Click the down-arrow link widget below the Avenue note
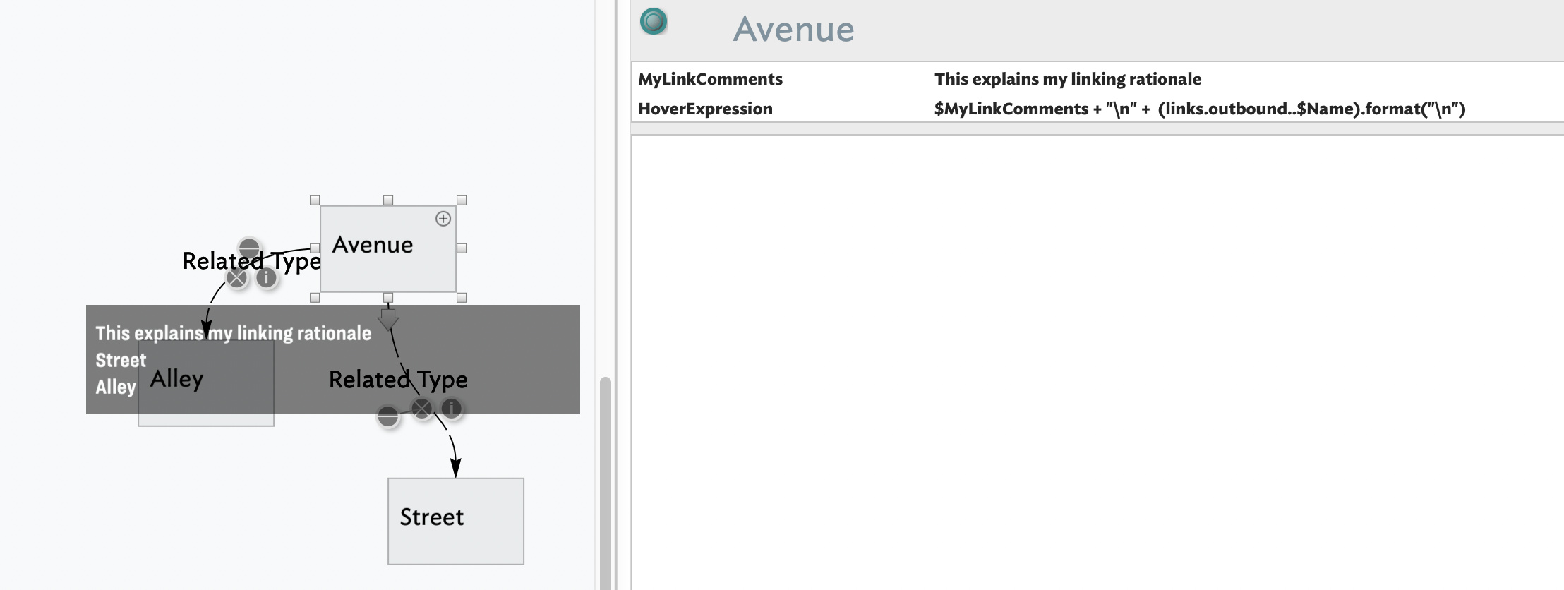The height and width of the screenshot is (590, 1564). 388,319
